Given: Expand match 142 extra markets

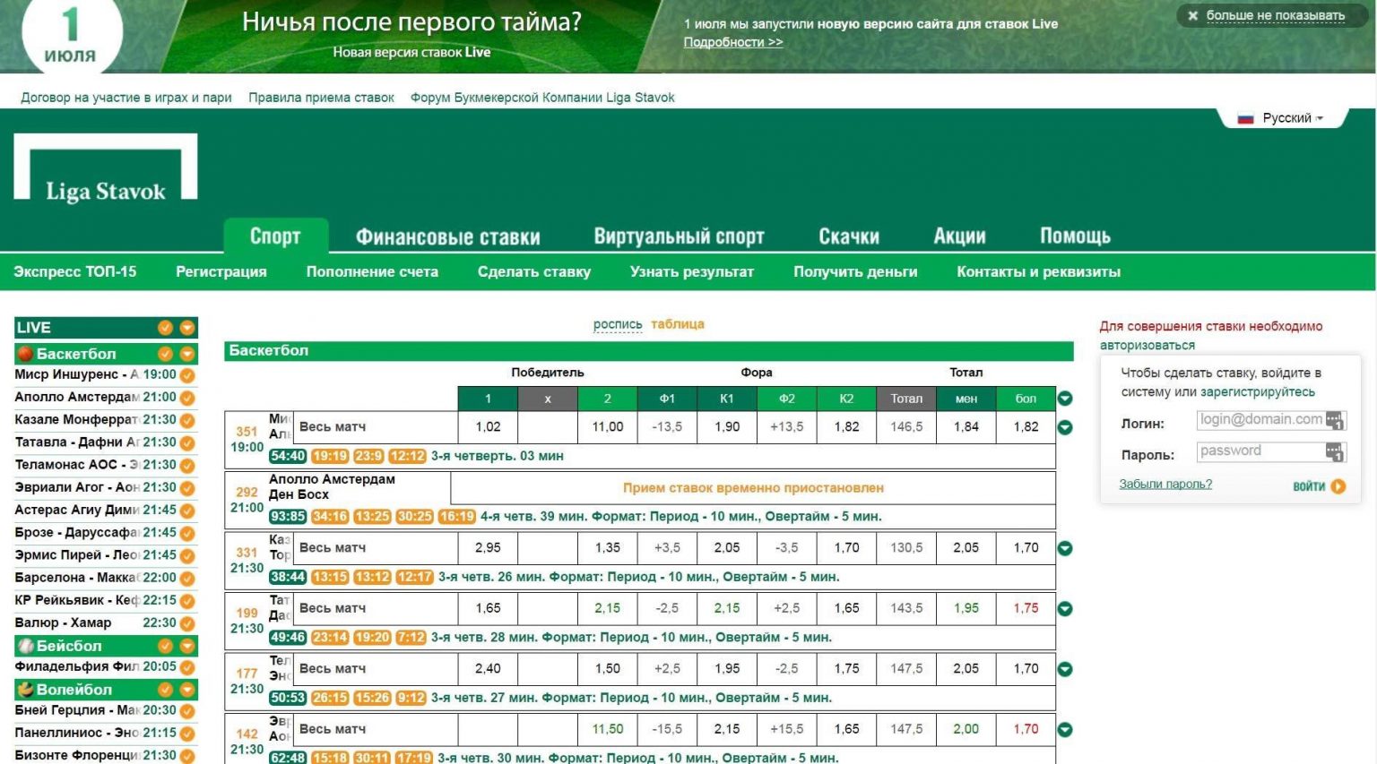Looking at the screenshot, I should tap(1065, 730).
